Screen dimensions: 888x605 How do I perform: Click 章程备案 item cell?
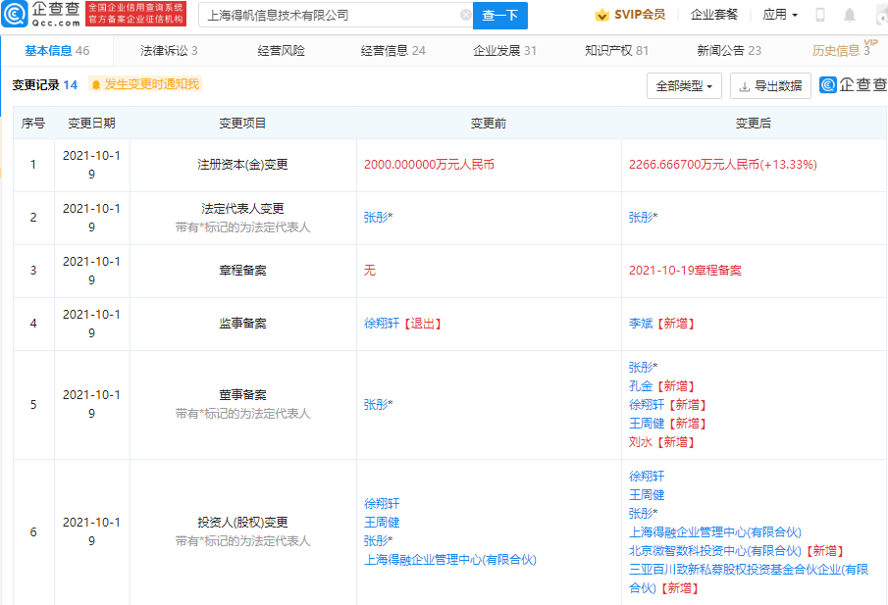point(243,271)
